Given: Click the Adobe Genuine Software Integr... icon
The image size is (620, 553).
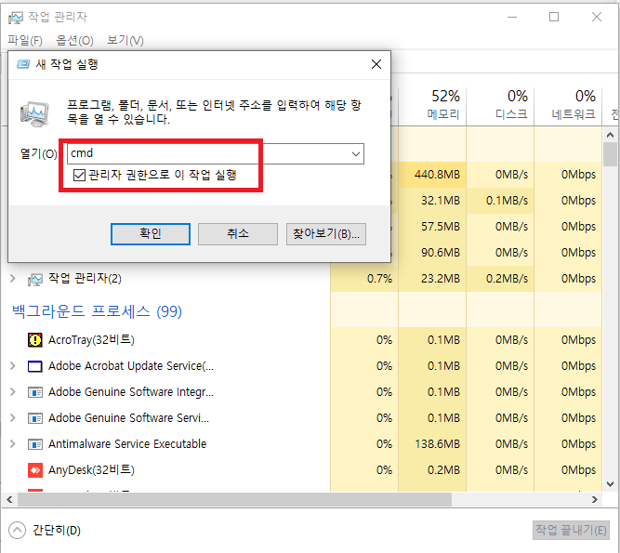Looking at the screenshot, I should click(x=35, y=392).
